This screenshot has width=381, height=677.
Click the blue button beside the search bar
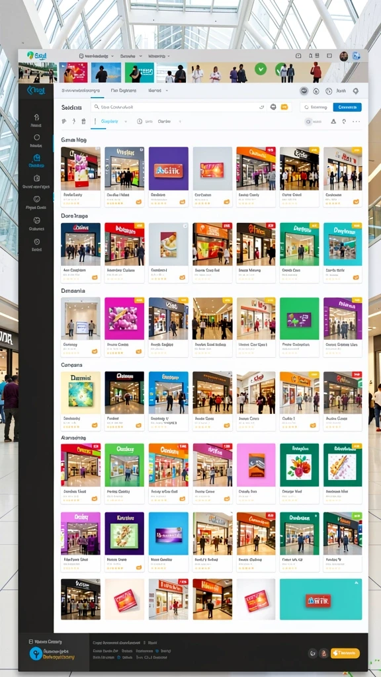[347, 107]
